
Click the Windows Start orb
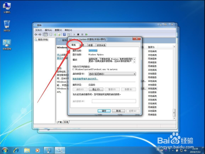point(5,150)
